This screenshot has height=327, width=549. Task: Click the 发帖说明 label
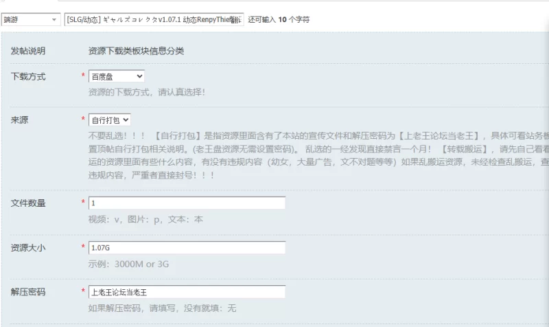(x=28, y=51)
